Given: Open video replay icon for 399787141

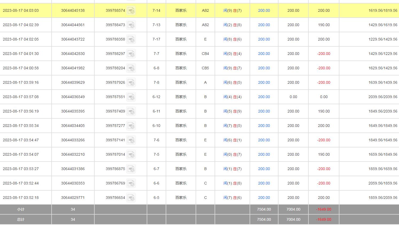Looking at the screenshot, I should [x=131, y=140].
